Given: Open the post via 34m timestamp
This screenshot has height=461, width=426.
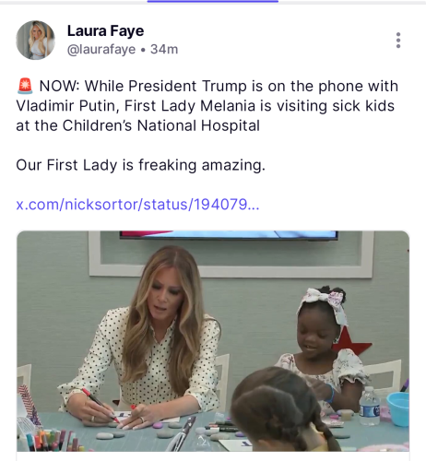Looking at the screenshot, I should click(x=164, y=49).
